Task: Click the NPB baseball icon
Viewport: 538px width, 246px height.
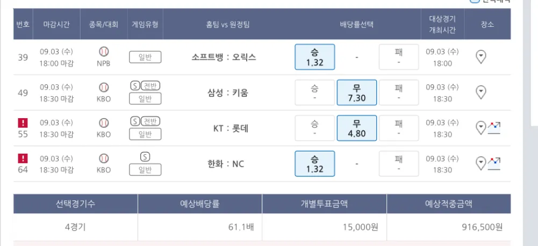Action: coord(104,52)
